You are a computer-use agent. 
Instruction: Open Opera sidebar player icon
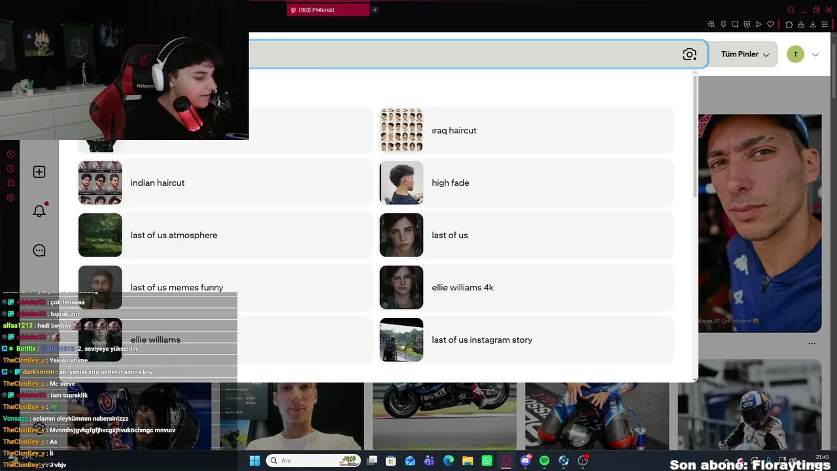click(10, 154)
